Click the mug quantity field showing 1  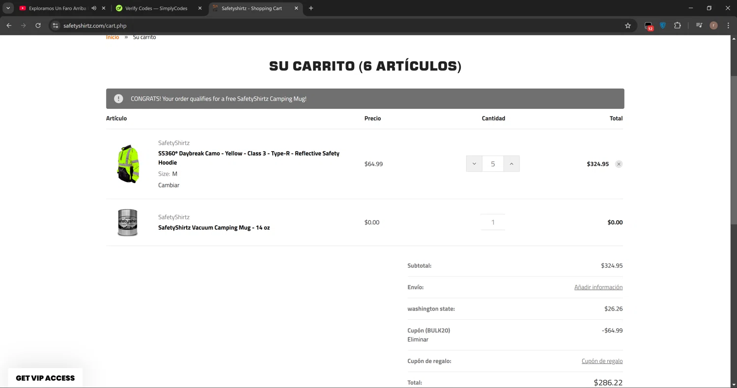coord(493,222)
